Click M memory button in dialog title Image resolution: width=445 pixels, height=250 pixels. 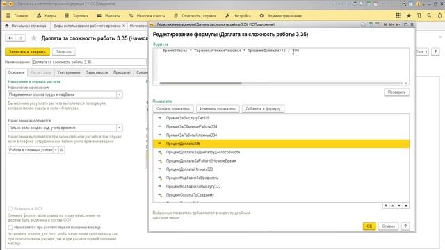385,25
